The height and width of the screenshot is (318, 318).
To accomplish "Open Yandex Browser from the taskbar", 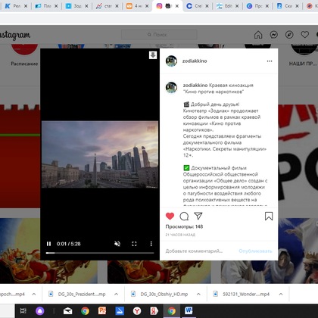I will pyautogui.click(x=137, y=311).
